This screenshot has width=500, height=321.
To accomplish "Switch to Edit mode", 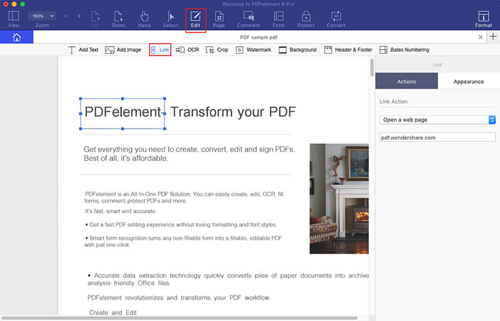I will 196,20.
